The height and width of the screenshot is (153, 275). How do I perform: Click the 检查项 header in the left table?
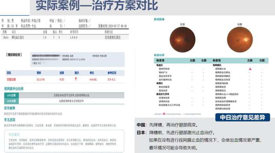160,60
